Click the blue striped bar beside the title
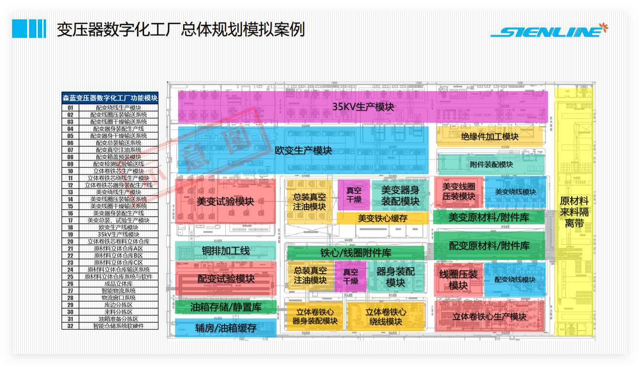The image size is (639, 366). point(29,29)
